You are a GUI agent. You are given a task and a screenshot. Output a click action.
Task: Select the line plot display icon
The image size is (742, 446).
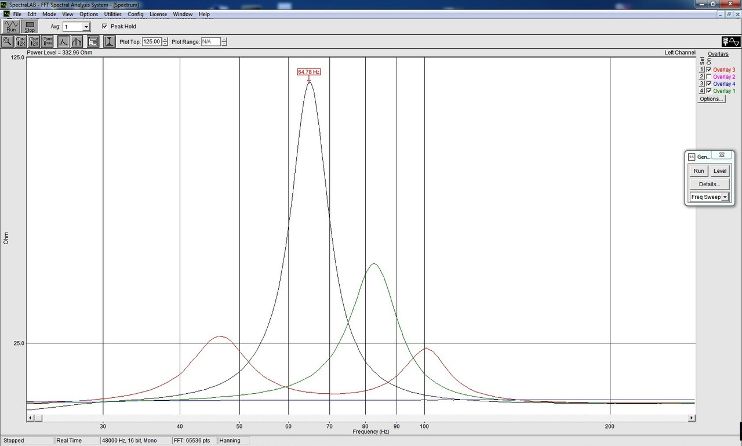pos(63,41)
